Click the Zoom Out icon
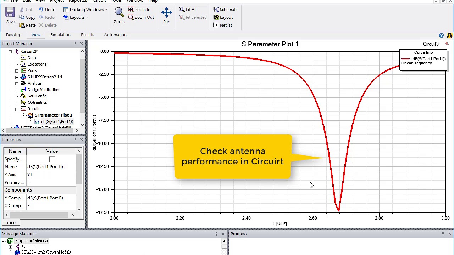 pos(131,17)
